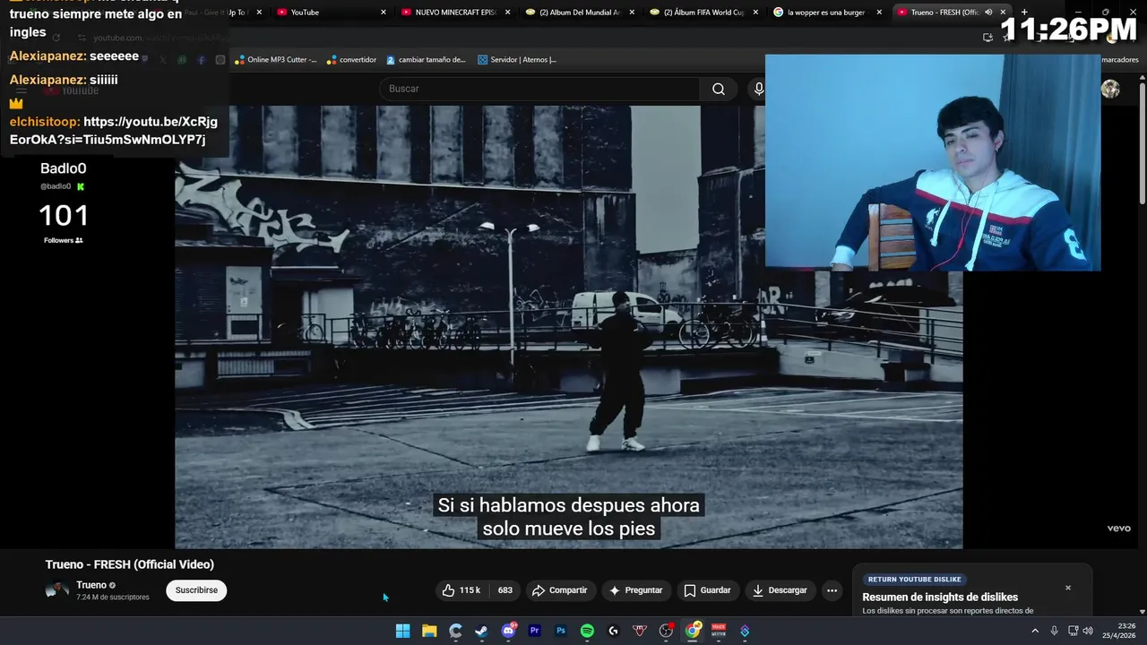Open Online MP3 Cutter bookmark

[x=276, y=60]
